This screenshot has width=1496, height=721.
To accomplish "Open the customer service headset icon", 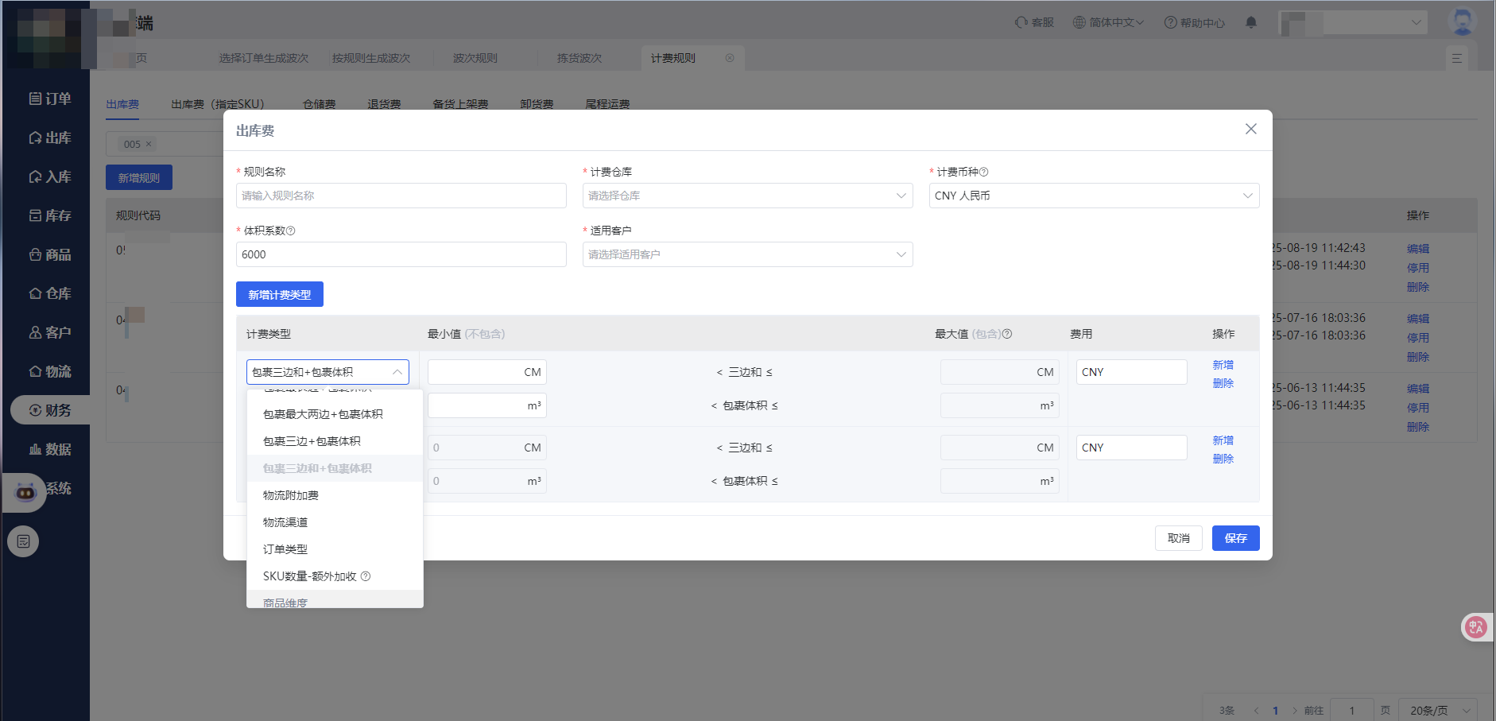I will [x=1021, y=22].
